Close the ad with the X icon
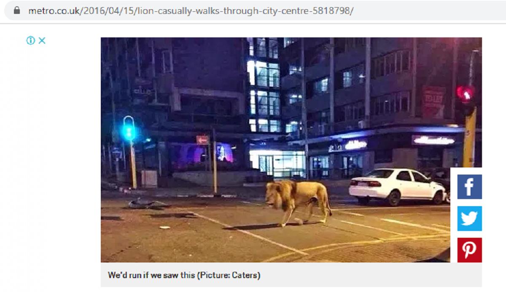 coord(42,40)
